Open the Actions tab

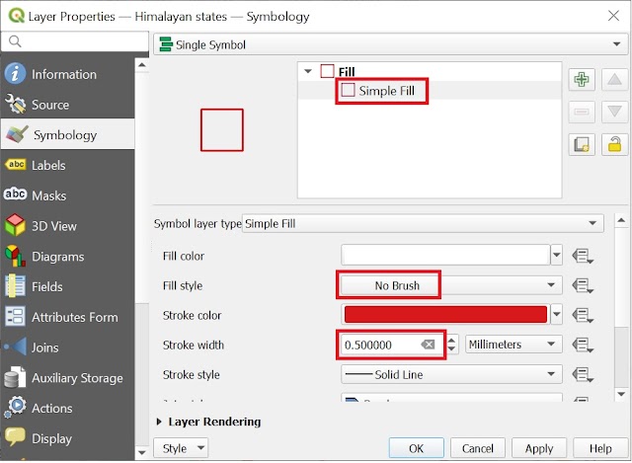tap(67, 408)
